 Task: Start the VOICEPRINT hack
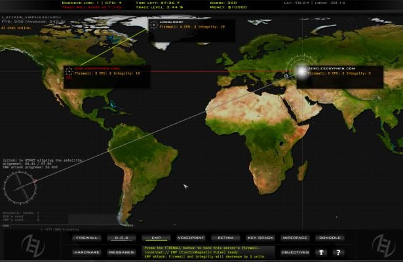pos(191,238)
